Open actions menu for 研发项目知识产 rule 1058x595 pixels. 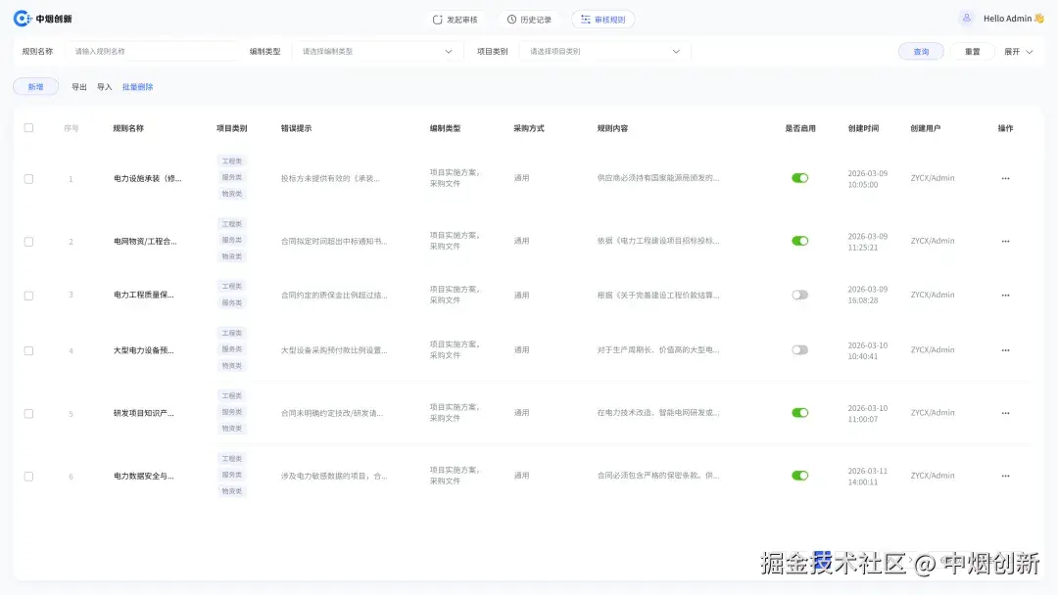(x=1005, y=412)
